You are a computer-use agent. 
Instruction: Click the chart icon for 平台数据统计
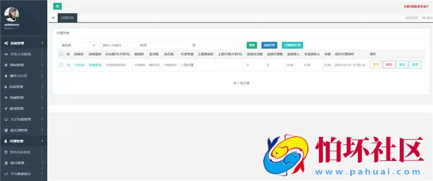pyautogui.click(x=6, y=174)
